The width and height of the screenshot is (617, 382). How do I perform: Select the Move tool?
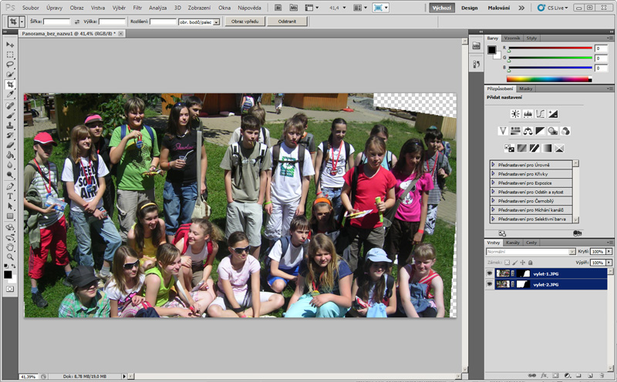click(10, 45)
